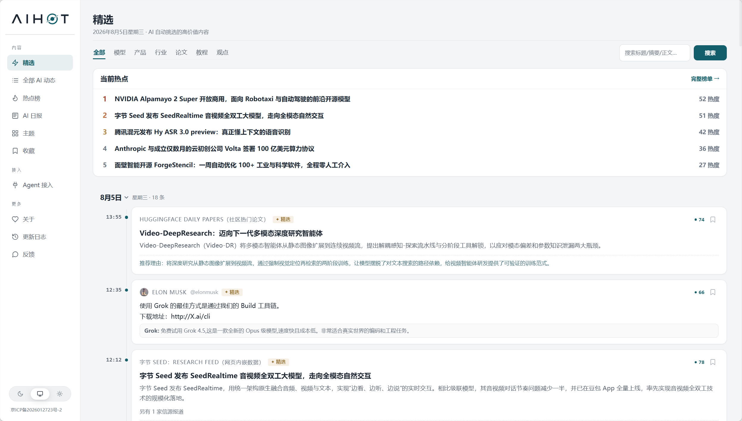Open hot topic Anthropic Volta 算力协议
This screenshot has width=742, height=421.
coord(214,149)
